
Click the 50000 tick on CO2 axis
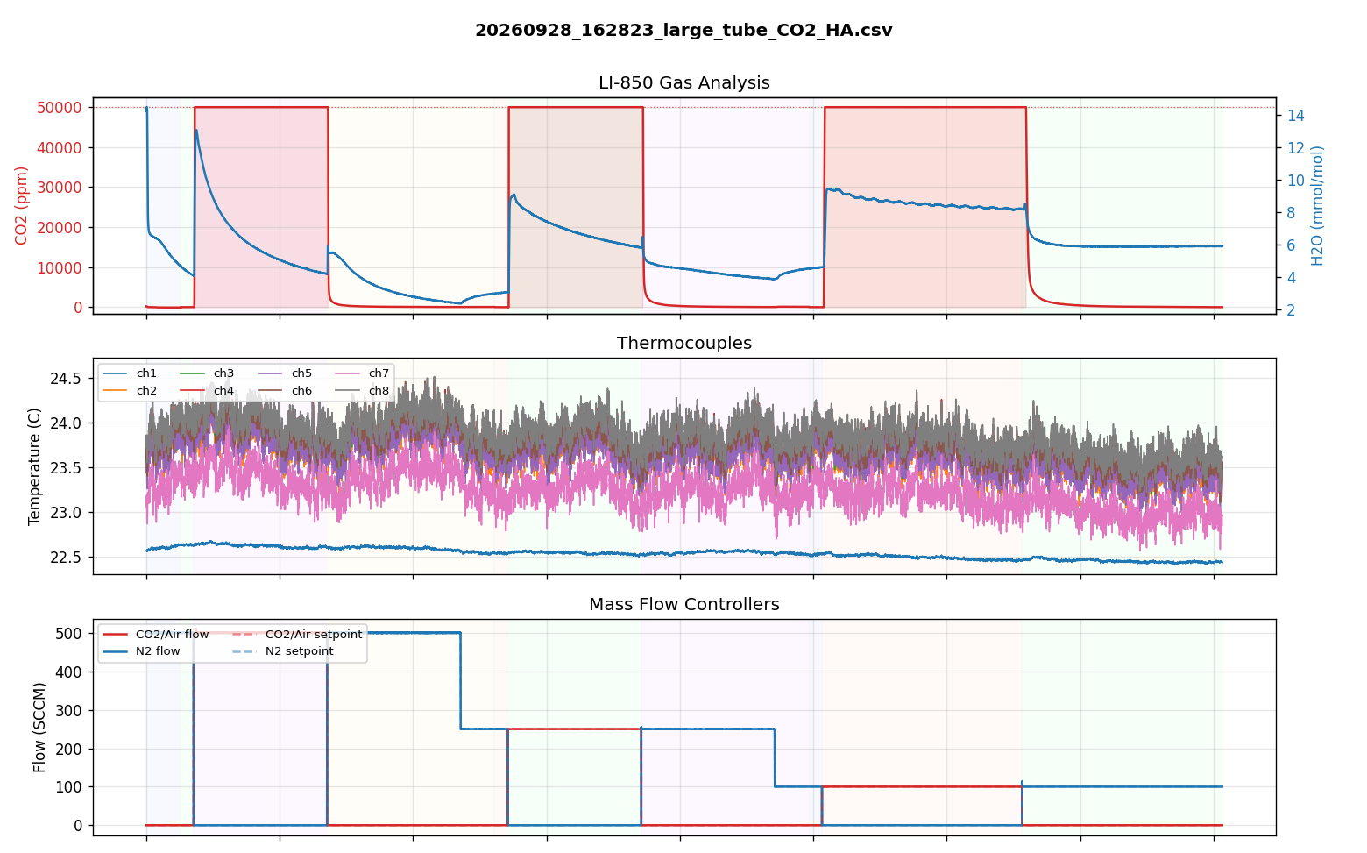coord(60,108)
